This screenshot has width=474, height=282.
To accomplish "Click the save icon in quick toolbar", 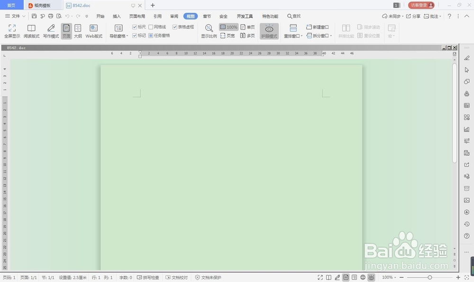I will click(34, 16).
